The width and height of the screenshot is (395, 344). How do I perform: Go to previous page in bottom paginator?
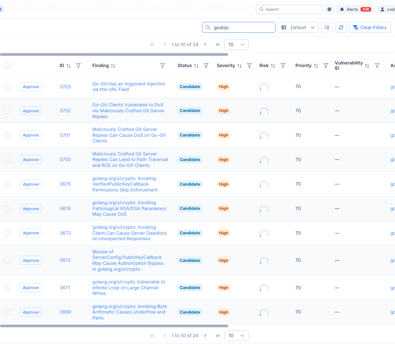pos(165,335)
